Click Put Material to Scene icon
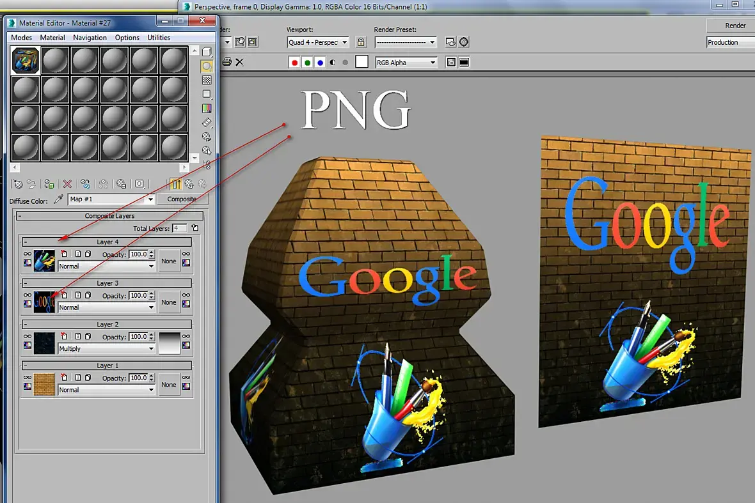This screenshot has height=503, width=755. pos(32,183)
